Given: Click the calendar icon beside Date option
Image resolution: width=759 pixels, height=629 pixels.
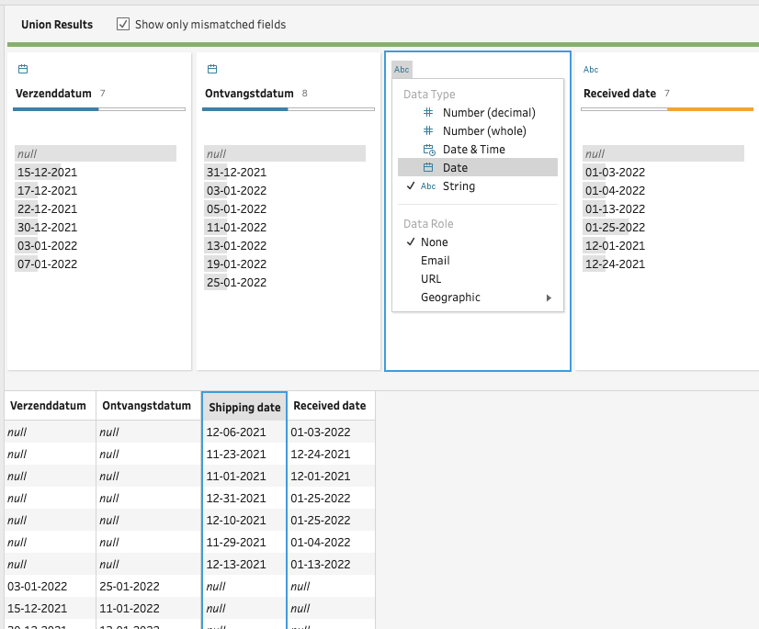Looking at the screenshot, I should pos(428,168).
